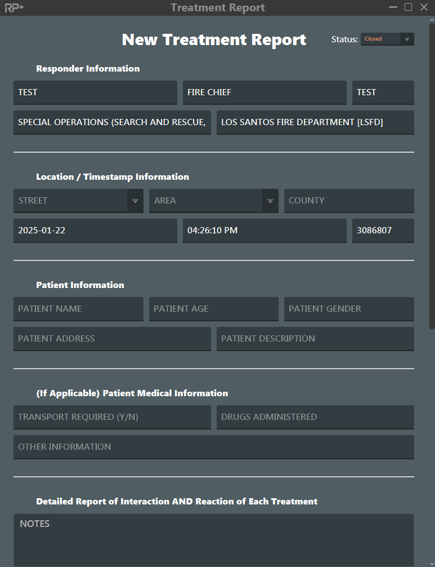Click the time field 04:26:10 PM
435x567 pixels.
264,231
